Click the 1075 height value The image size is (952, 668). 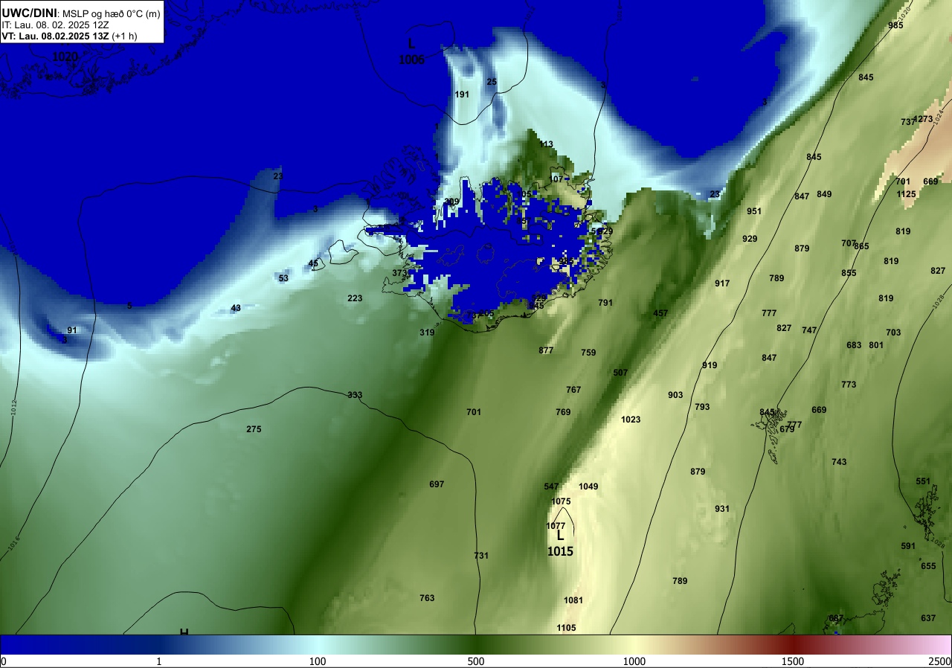pyautogui.click(x=562, y=501)
